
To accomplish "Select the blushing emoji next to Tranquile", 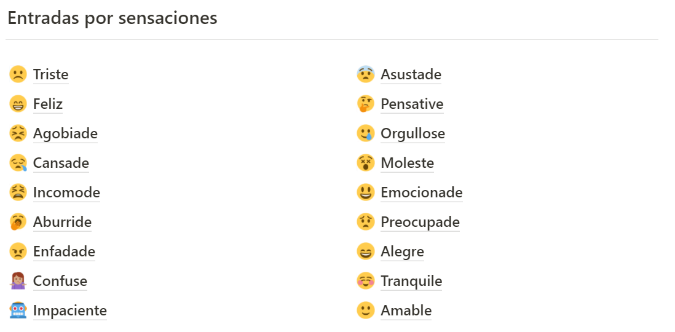I will pos(365,281).
